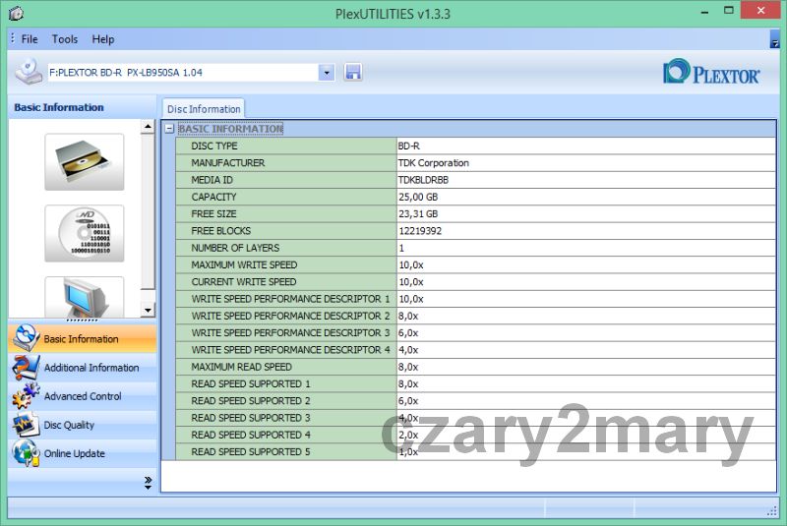This screenshot has width=787, height=526.
Task: Click the TDK Corporation manufacturer value
Action: tap(433, 163)
